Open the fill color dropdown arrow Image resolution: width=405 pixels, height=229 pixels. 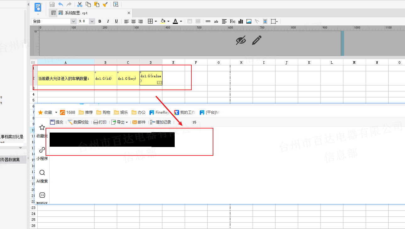point(168,21)
